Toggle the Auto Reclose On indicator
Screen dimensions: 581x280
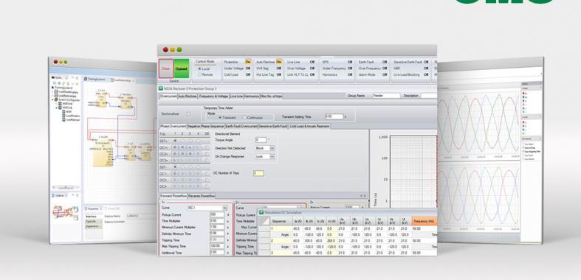click(x=279, y=62)
